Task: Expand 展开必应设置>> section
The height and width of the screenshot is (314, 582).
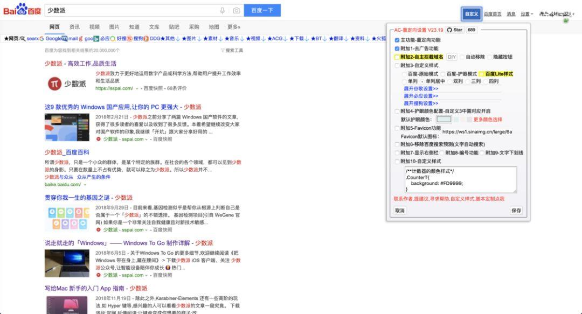Action: [421, 96]
